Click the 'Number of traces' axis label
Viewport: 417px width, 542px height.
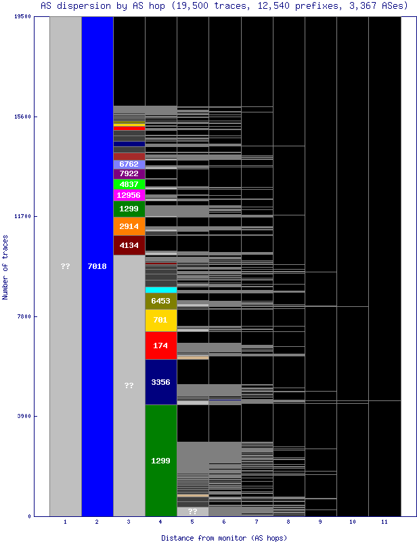(5, 267)
